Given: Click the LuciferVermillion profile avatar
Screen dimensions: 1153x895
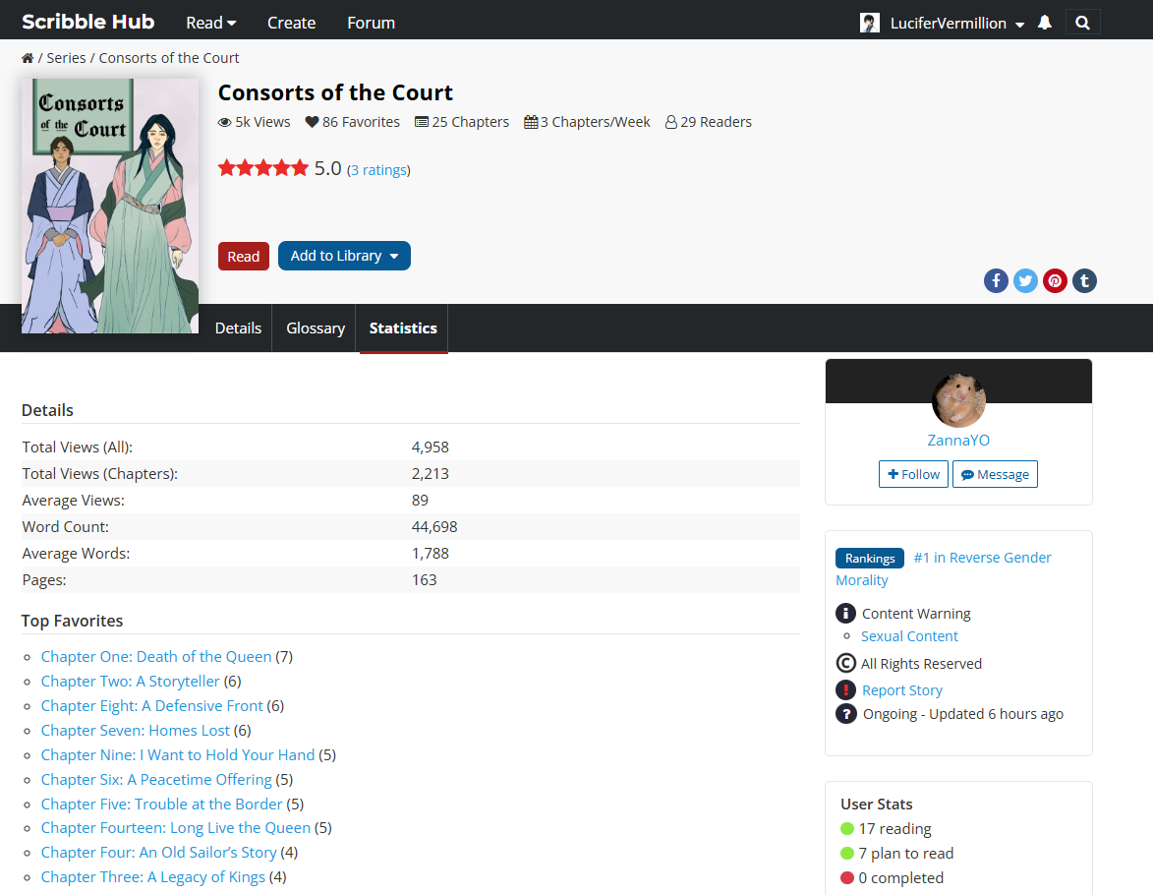Looking at the screenshot, I should coord(870,23).
